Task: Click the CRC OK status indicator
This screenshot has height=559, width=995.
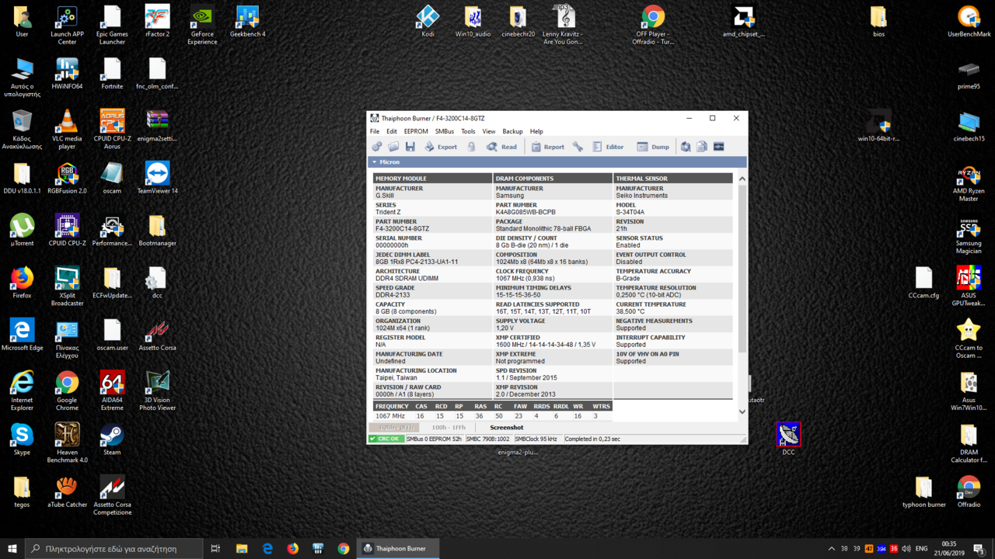Action: click(386, 439)
